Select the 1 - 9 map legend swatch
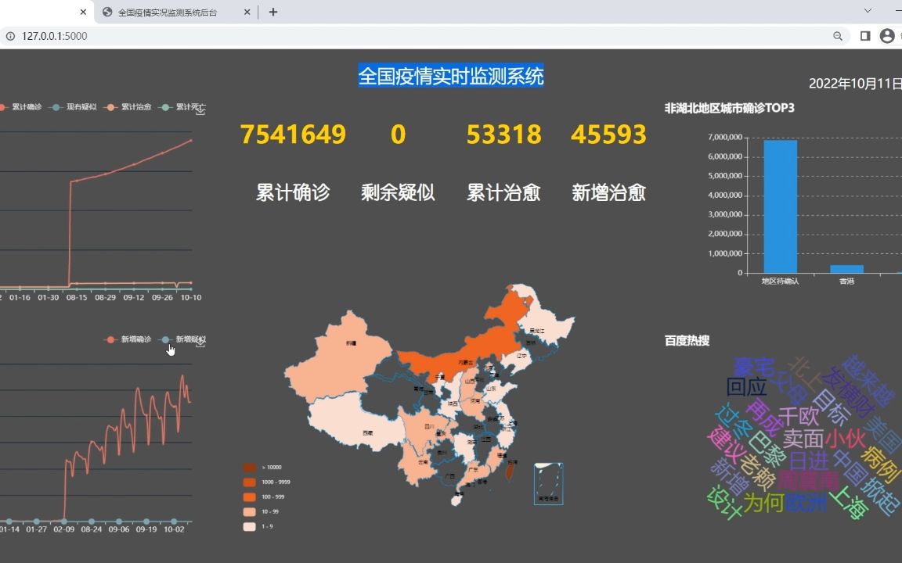902x563 pixels. click(x=249, y=526)
